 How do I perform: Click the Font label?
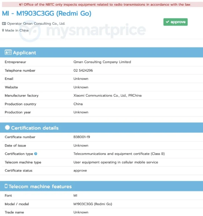(8, 196)
